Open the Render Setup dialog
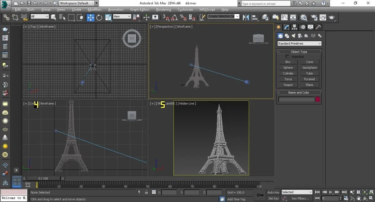 (314, 17)
